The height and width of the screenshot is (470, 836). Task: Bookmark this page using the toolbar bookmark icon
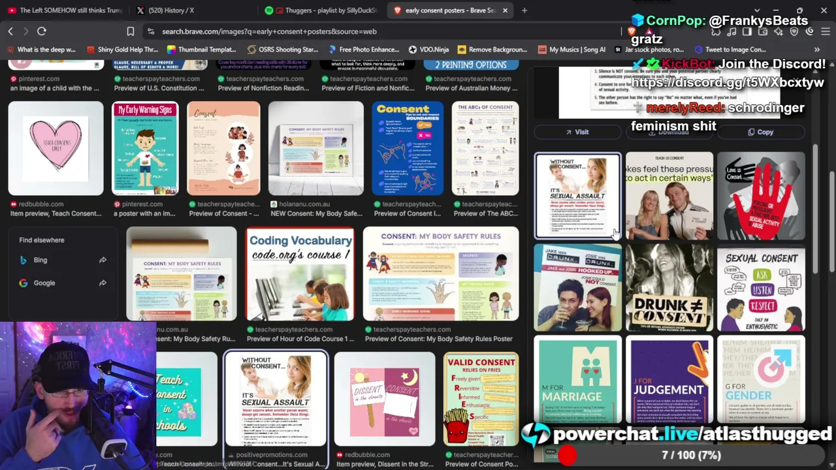pyautogui.click(x=131, y=31)
